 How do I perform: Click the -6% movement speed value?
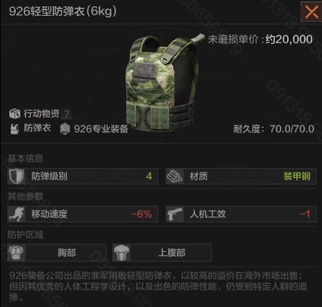pos(142,214)
